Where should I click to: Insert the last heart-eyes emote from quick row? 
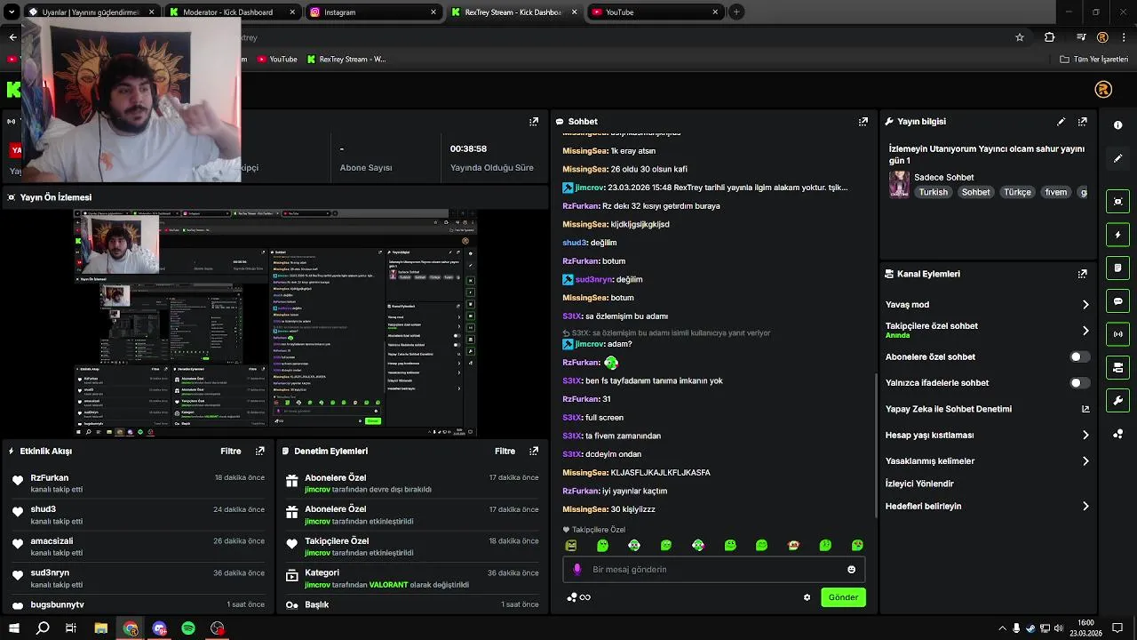tap(857, 545)
